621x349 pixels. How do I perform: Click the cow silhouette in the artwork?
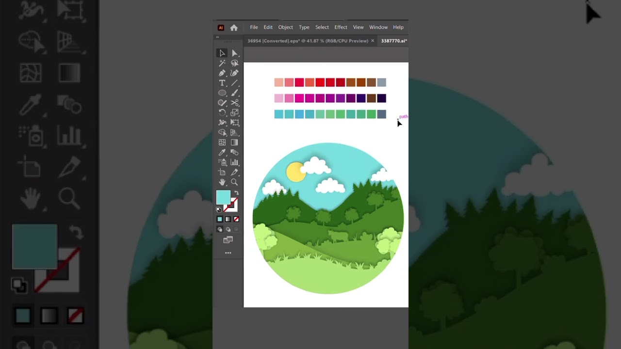point(338,236)
